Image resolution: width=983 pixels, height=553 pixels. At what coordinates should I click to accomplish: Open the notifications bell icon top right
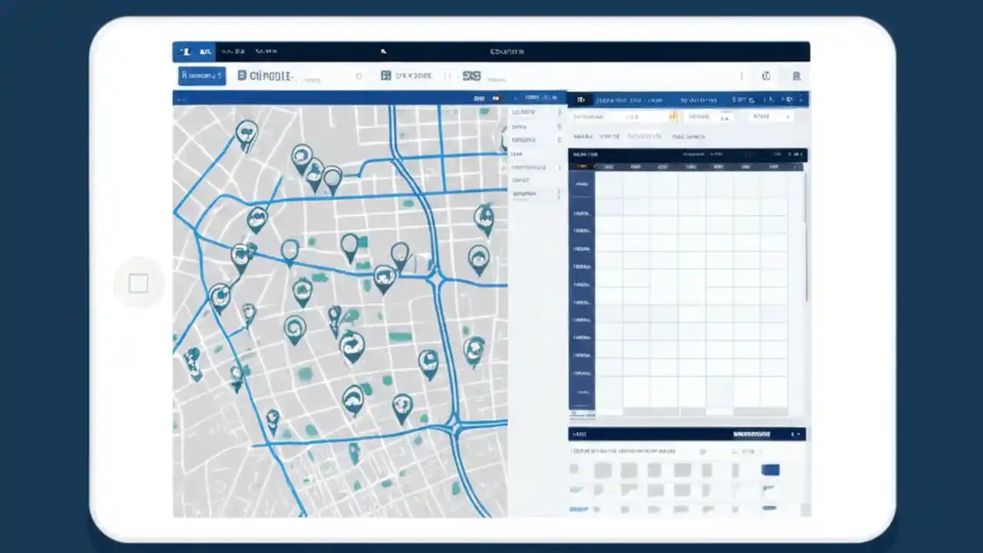click(x=766, y=76)
